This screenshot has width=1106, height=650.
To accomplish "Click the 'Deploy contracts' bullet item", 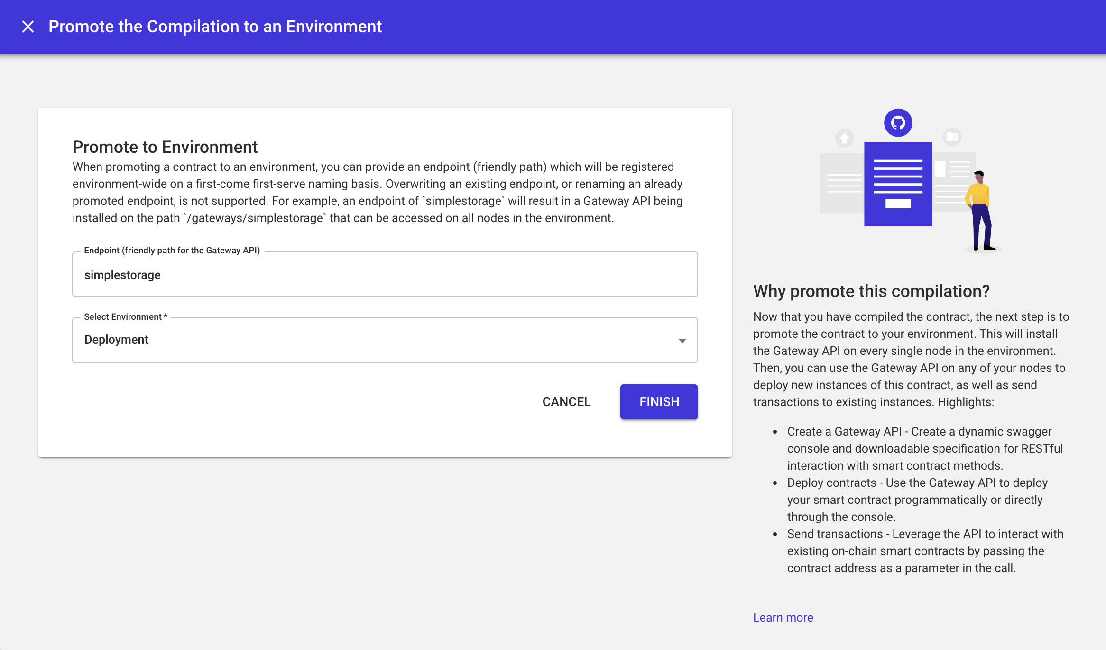I will 917,500.
